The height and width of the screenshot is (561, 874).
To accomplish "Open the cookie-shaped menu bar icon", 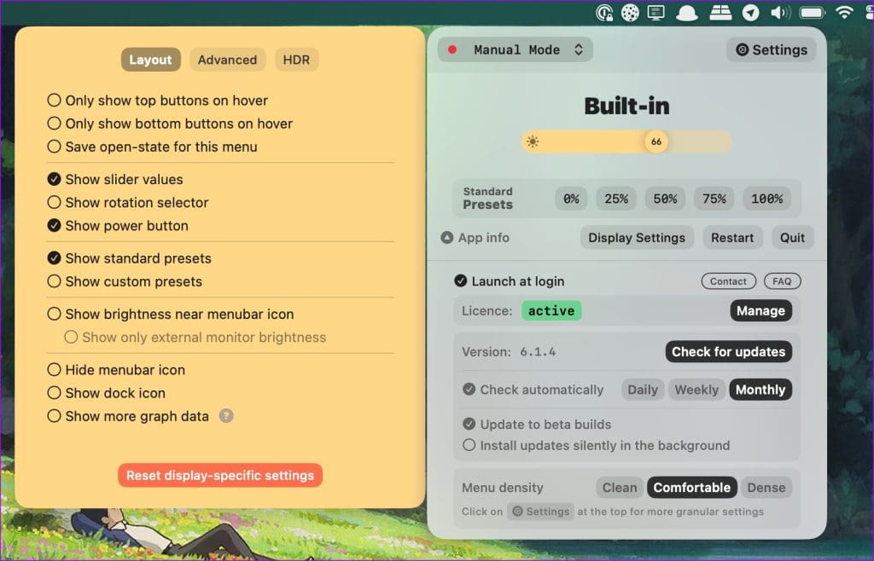I will point(631,12).
